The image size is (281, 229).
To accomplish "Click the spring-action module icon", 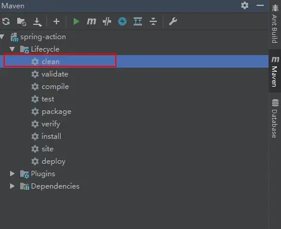I will 14,37.
